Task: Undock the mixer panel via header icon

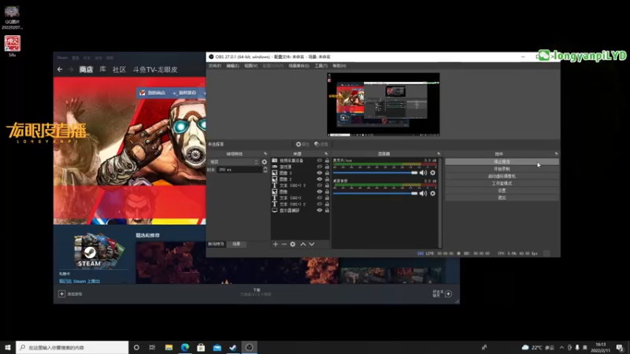Action: point(439,153)
